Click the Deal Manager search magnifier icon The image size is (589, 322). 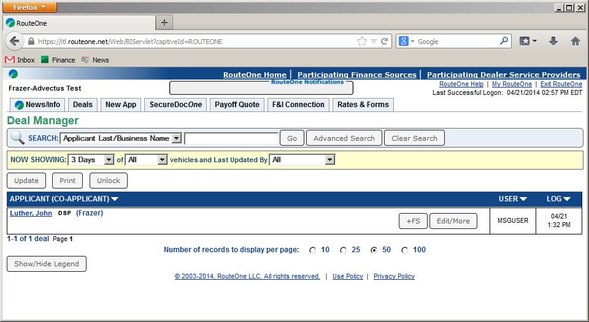point(17,138)
